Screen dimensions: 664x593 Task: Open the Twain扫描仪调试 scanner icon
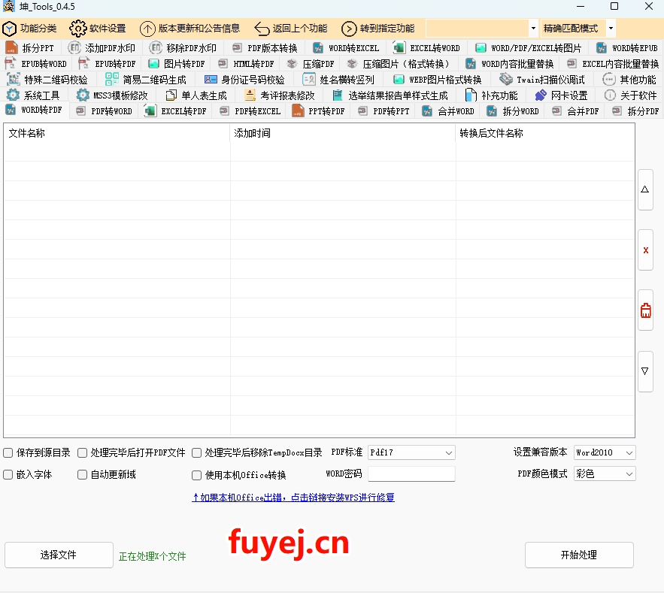[x=506, y=79]
